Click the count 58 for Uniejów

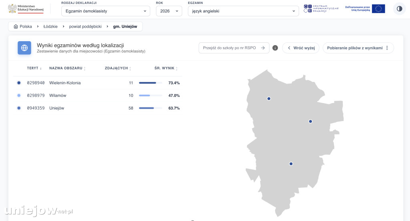click(x=131, y=108)
